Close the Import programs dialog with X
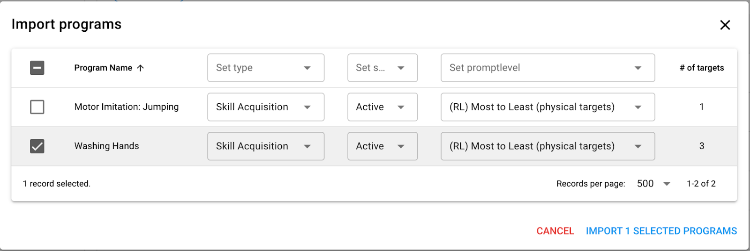This screenshot has width=750, height=251. point(725,25)
